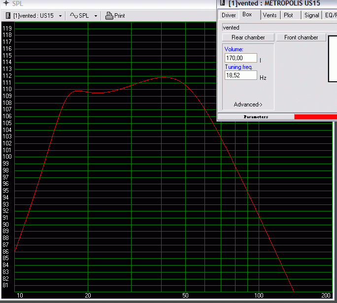Click the Volume input field
Screen dimensions: 337x303
pyautogui.click(x=240, y=58)
